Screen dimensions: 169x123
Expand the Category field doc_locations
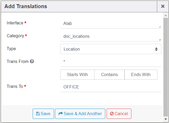pos(111,36)
